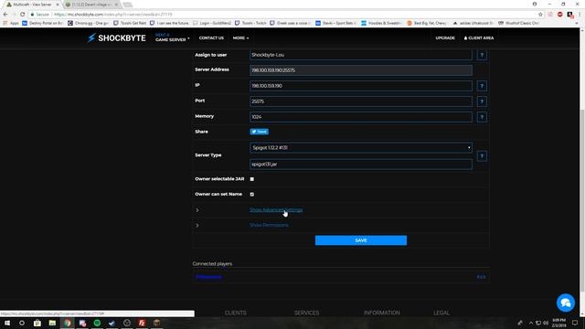Open help icon next to Memory field
Viewport: 585px width, 329px height.
pyautogui.click(x=482, y=117)
